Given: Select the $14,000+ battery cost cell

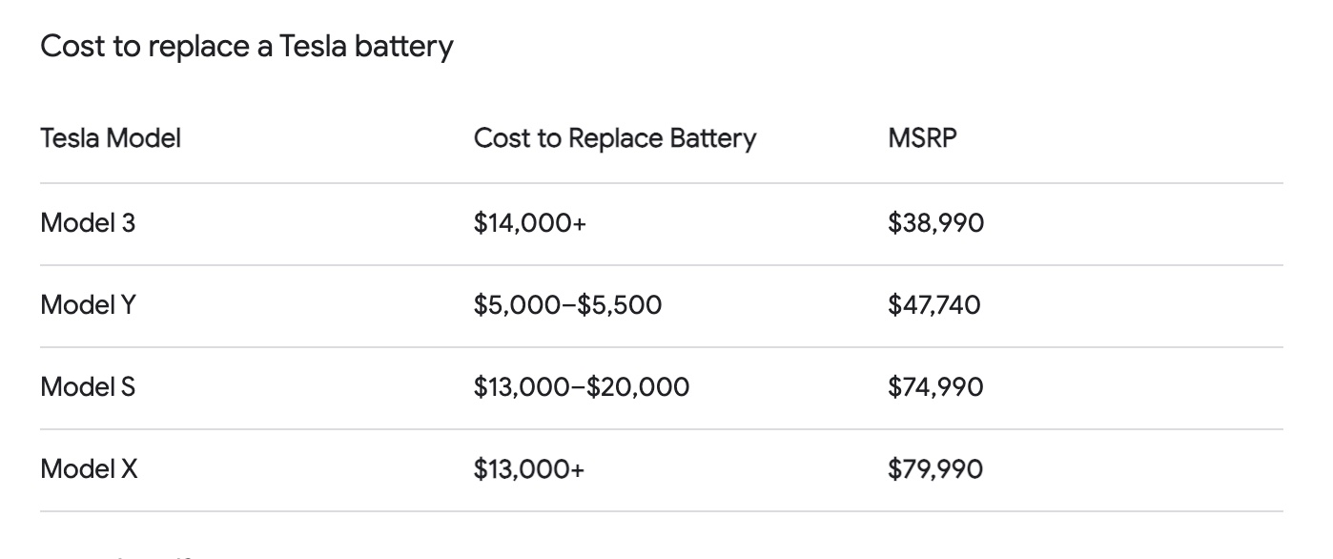Looking at the screenshot, I should tap(530, 223).
